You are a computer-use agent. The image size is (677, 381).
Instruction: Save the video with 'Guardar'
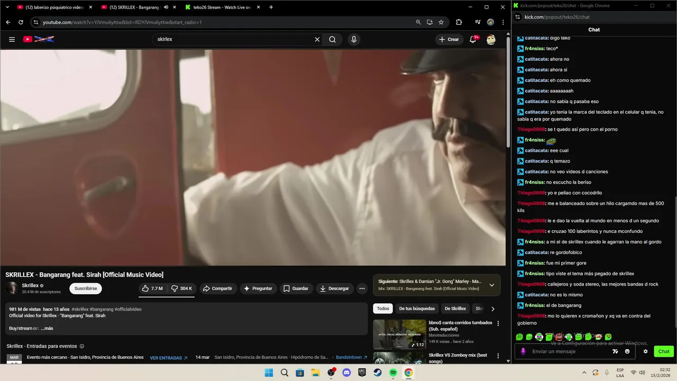[296, 288]
